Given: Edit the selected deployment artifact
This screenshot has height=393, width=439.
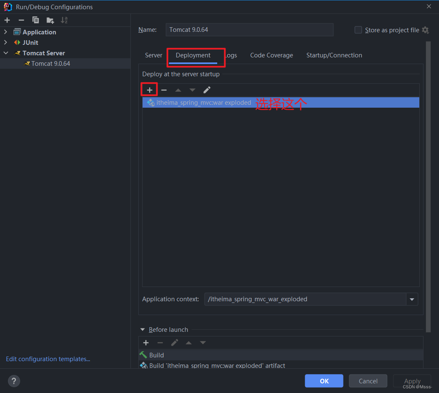Looking at the screenshot, I should tap(206, 89).
